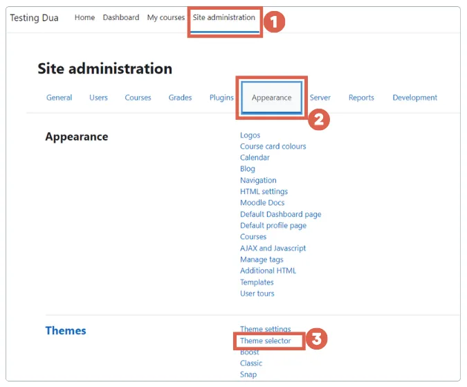Open the Calendar settings link
This screenshot has height=387, width=467.
(255, 158)
